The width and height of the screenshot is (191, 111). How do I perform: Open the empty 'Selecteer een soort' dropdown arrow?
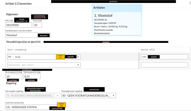(x=78, y=65)
